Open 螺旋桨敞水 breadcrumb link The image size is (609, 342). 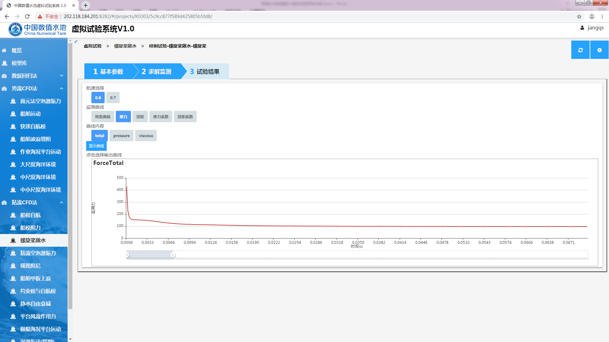coord(125,46)
